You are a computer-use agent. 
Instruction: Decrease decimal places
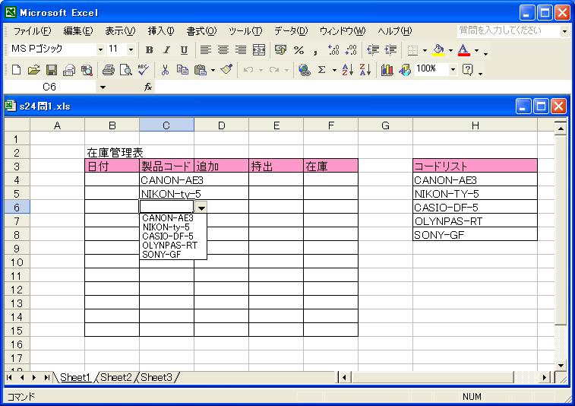351,50
